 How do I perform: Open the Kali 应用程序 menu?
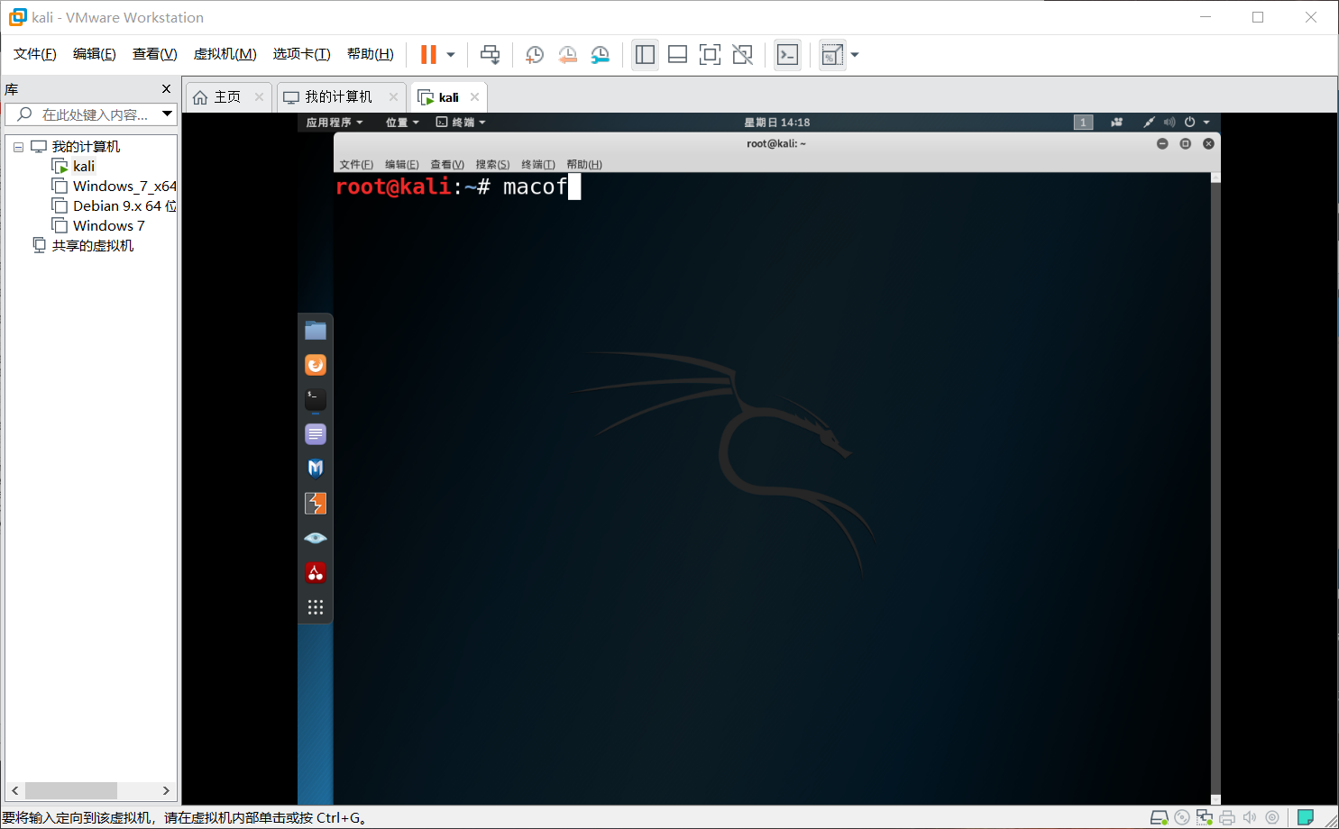(335, 123)
